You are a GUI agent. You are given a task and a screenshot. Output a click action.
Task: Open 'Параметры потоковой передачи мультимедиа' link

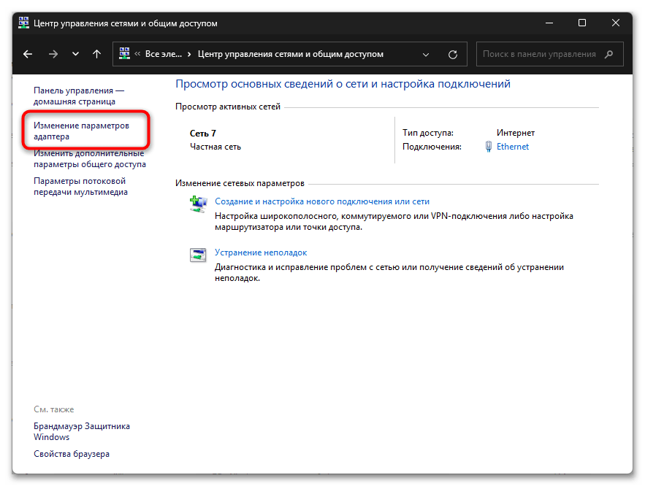pyautogui.click(x=80, y=187)
